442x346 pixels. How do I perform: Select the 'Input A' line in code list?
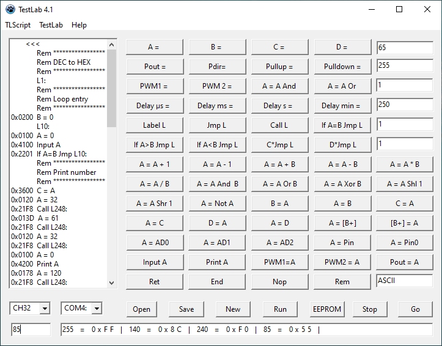pyautogui.click(x=49, y=145)
